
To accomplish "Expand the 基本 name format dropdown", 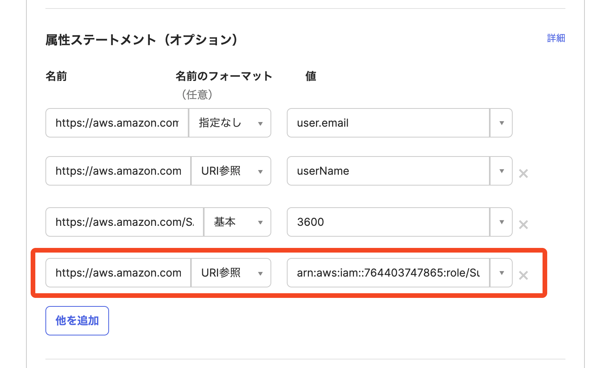I will [238, 222].
